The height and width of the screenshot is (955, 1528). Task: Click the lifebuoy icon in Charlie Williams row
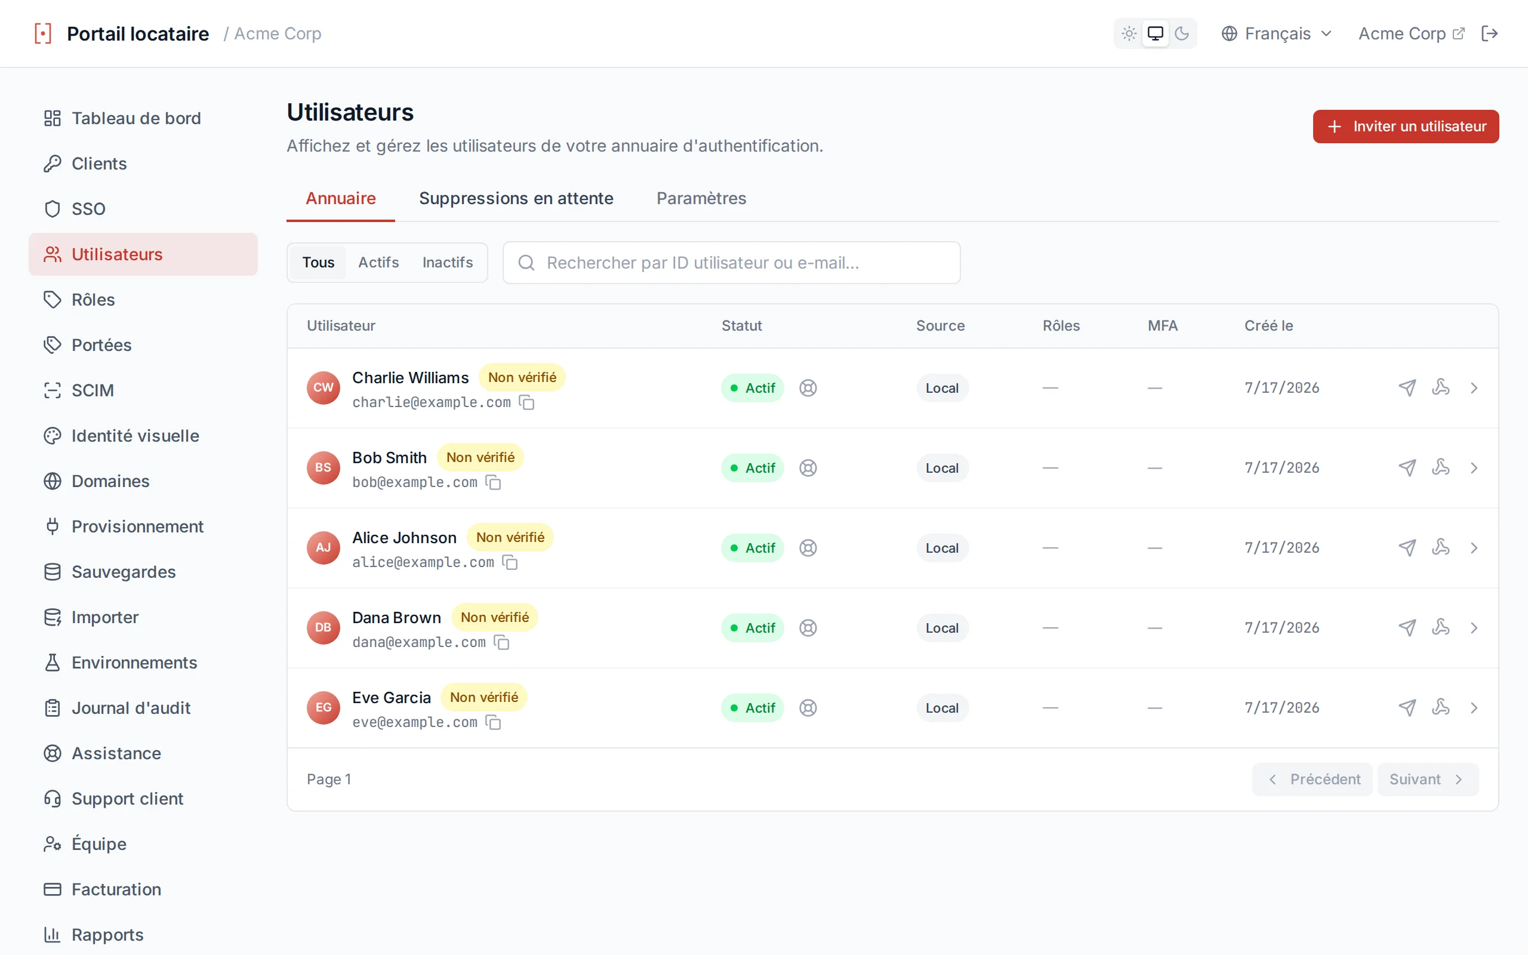pyautogui.click(x=808, y=388)
